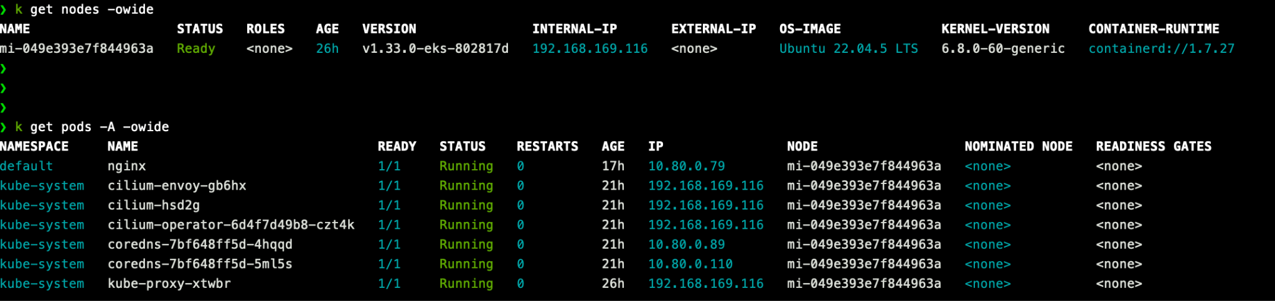Image resolution: width=1275 pixels, height=301 pixels.
Task: Select the pod IP 10.80.0.110
Action: click(x=690, y=264)
